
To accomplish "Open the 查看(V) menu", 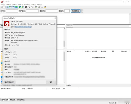I will [14, 4].
